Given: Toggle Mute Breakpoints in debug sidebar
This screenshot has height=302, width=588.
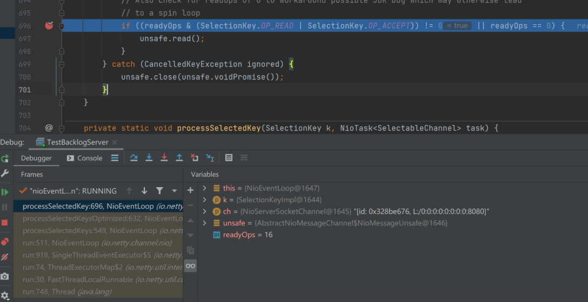Looking at the screenshot, I should coord(5,257).
